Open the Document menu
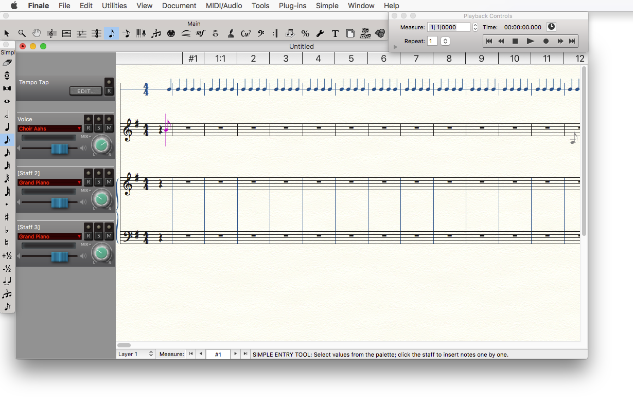Screen dimensions: 633x408 point(179,6)
